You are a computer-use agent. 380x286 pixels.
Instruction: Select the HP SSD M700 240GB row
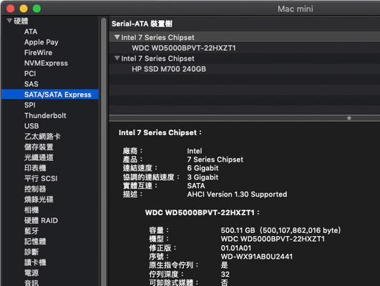244,69
